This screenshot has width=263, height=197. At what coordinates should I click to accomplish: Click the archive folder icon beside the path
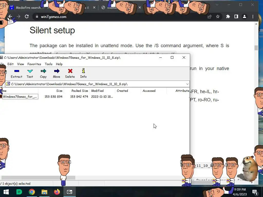[x=8, y=84]
